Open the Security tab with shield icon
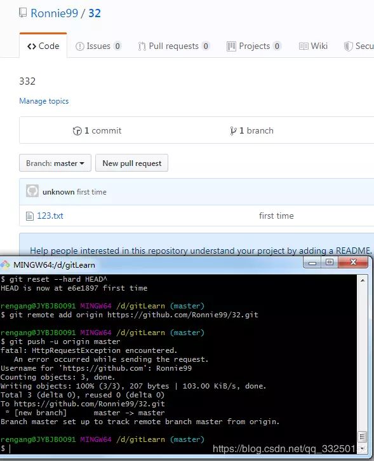Viewport: 374px width, 461px height. coord(359,46)
